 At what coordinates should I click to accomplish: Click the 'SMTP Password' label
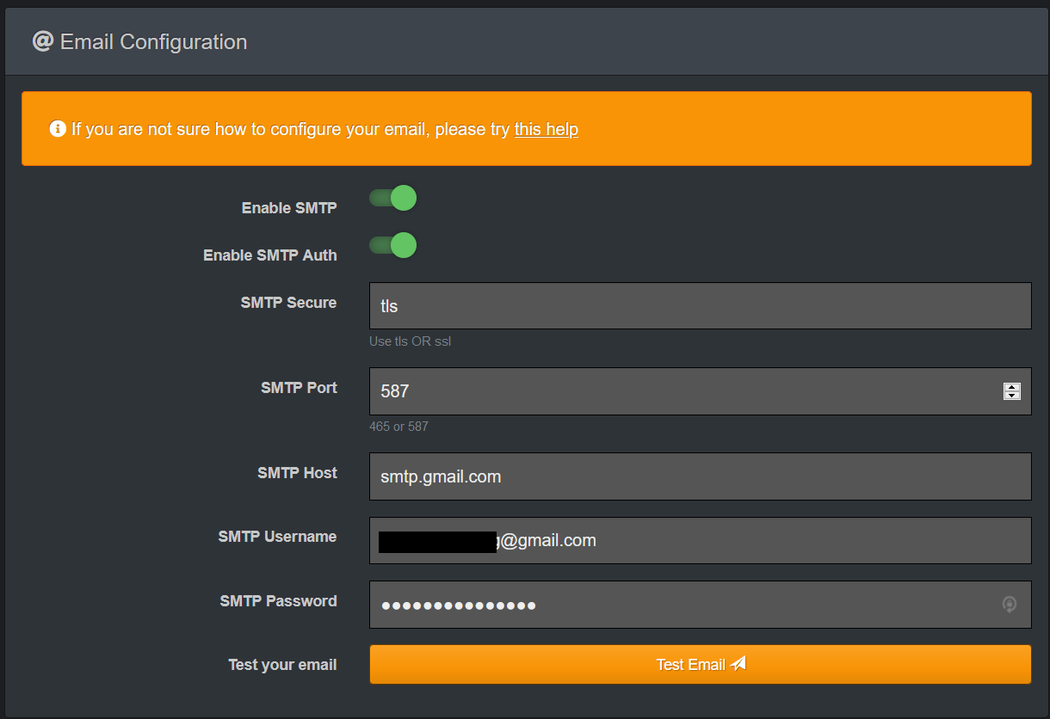pyautogui.click(x=278, y=601)
